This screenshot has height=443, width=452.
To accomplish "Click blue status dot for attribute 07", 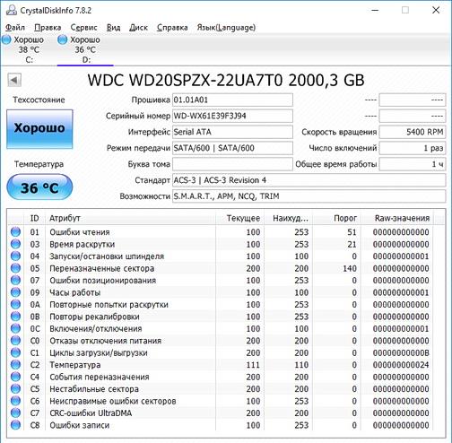I will 15,280.
